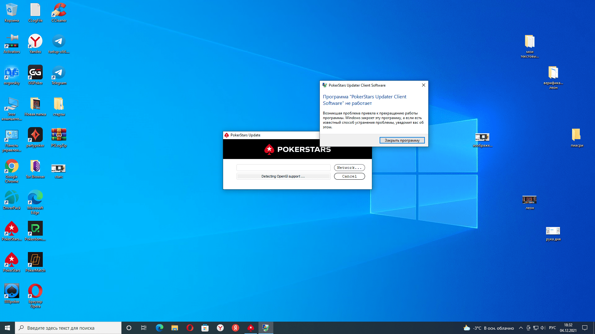The image size is (595, 334).
Task: Select the мои текстовы... folder
Action: pos(530,46)
